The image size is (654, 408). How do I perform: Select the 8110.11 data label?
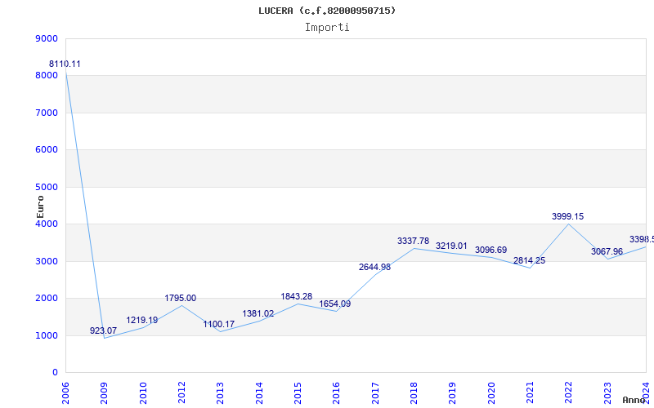pyautogui.click(x=65, y=64)
